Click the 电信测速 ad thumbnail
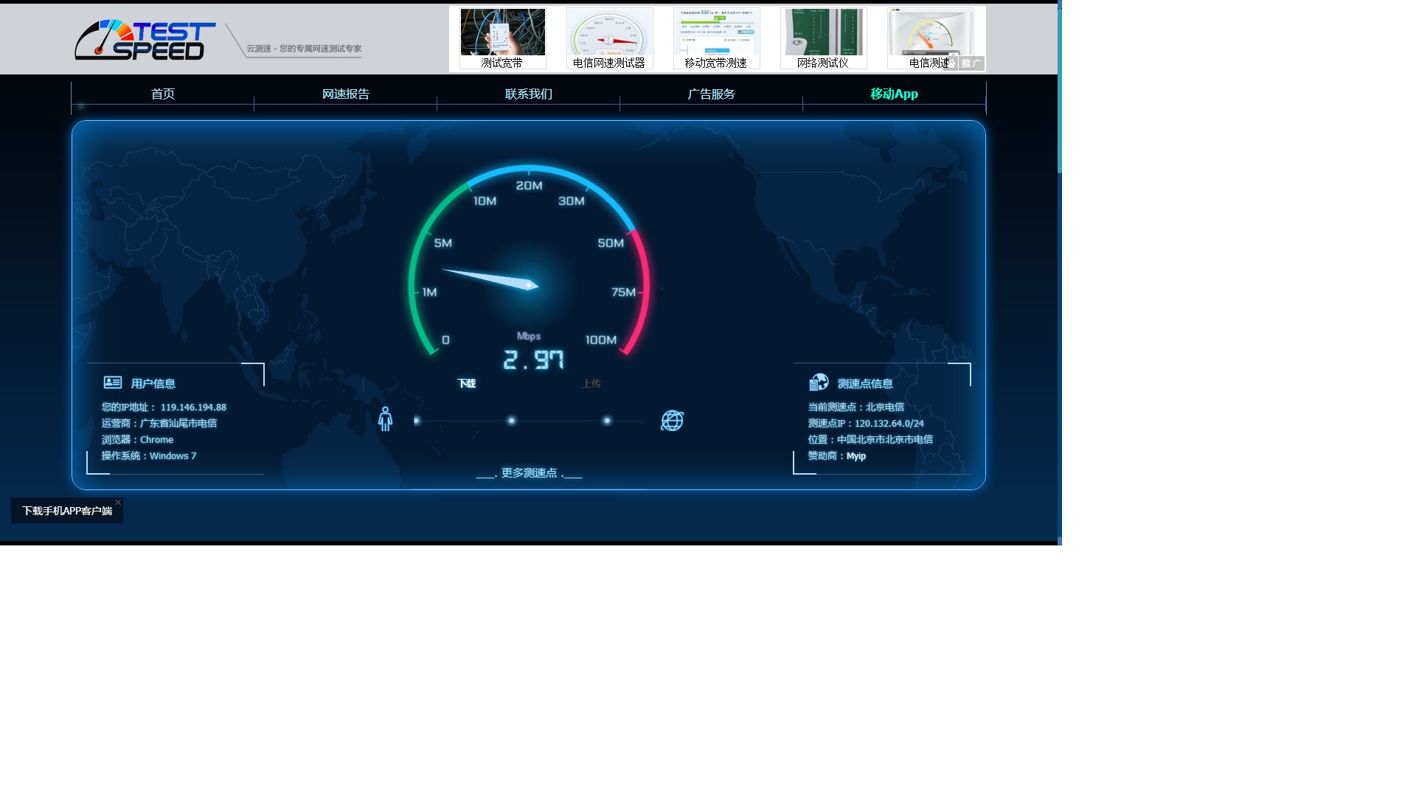This screenshot has height=796, width=1416. point(931,39)
